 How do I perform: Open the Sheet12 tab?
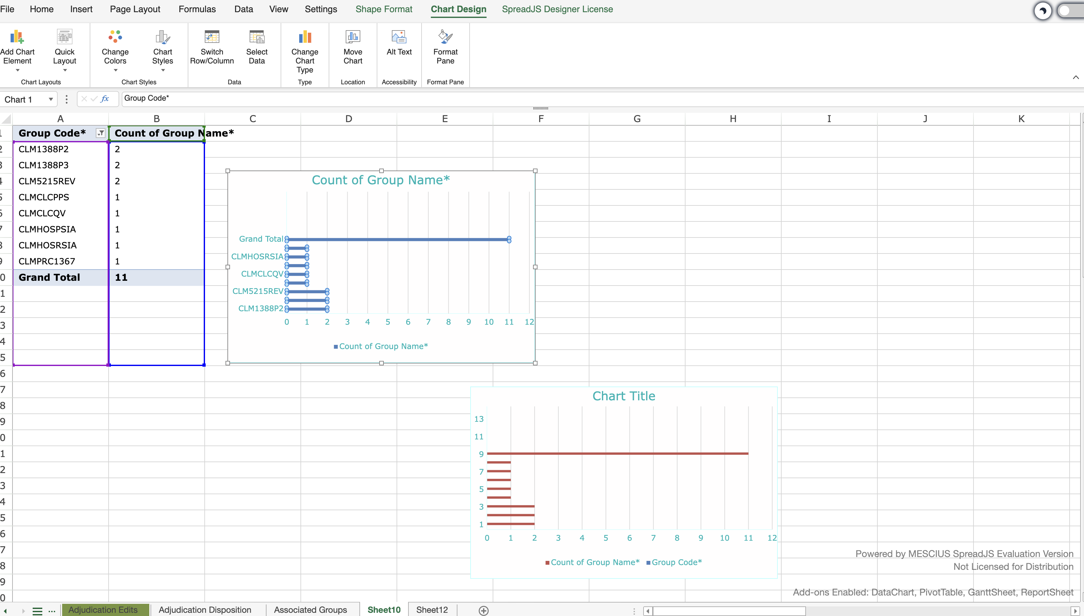coord(432,610)
